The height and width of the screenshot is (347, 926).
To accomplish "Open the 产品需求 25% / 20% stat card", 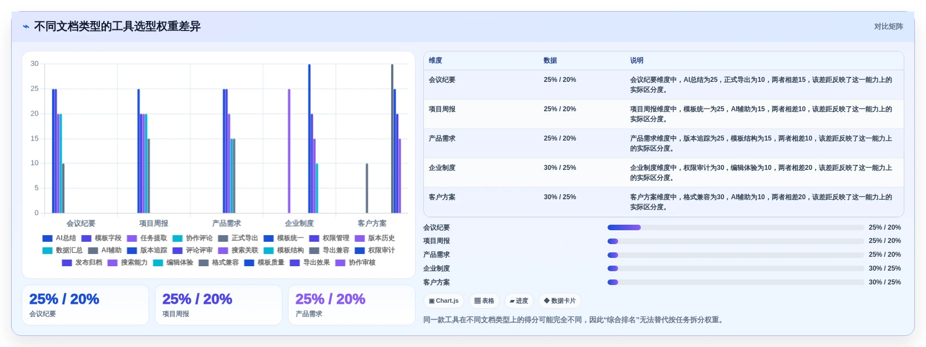I will (x=352, y=305).
